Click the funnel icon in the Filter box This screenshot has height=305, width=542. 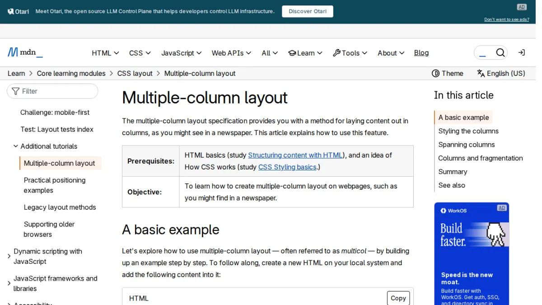16,91
